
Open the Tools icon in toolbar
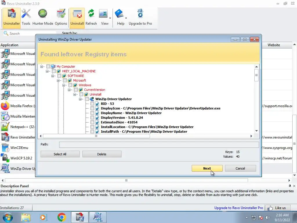pyautogui.click(x=26, y=14)
